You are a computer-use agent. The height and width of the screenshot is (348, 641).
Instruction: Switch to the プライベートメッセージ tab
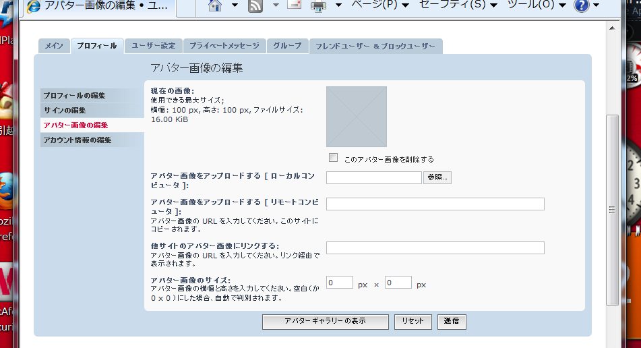click(x=224, y=46)
